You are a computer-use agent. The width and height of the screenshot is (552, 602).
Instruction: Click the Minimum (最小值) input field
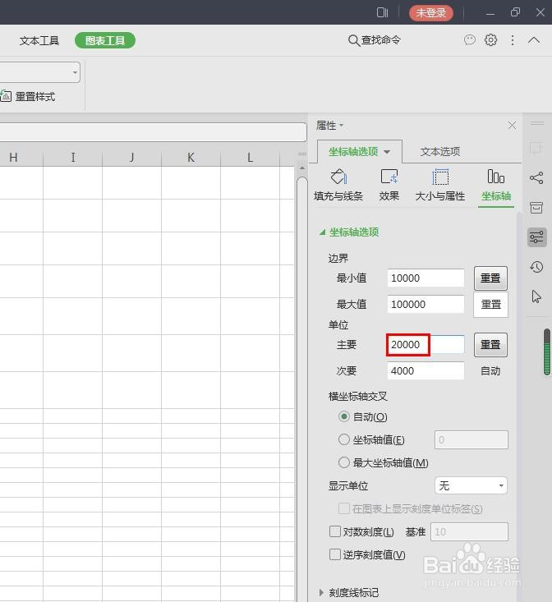[x=425, y=278]
